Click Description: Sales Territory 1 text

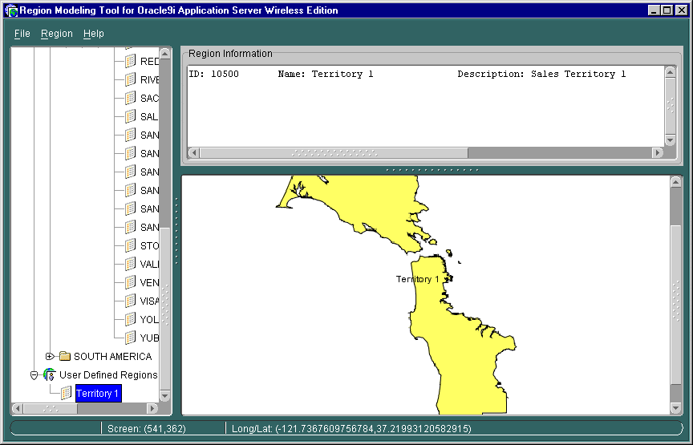click(x=542, y=75)
